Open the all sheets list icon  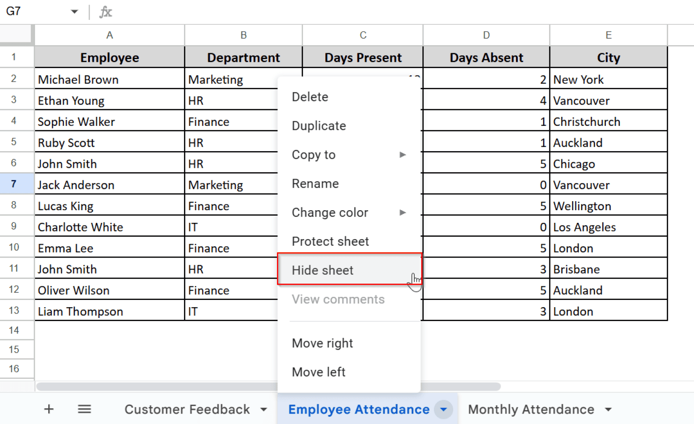84,409
